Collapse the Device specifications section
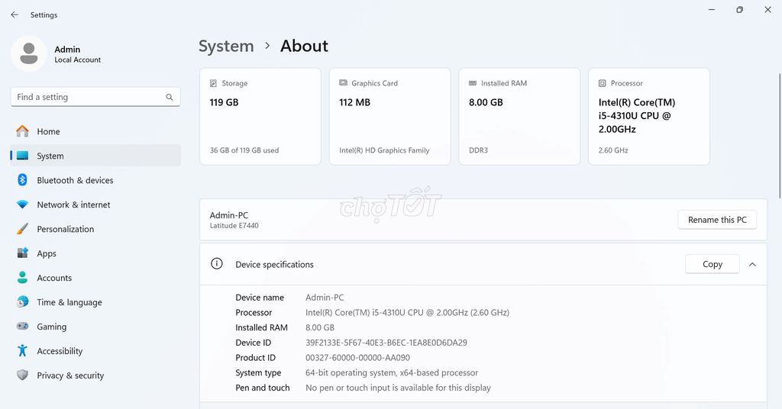782x409 pixels. tap(752, 265)
